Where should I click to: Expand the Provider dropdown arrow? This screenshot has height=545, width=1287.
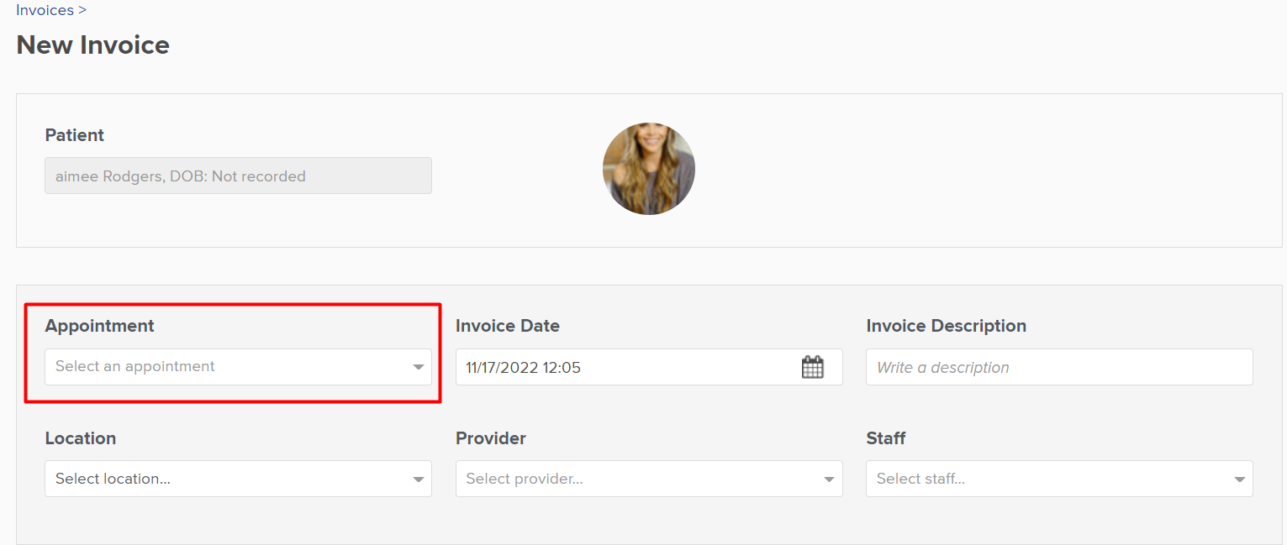829,479
